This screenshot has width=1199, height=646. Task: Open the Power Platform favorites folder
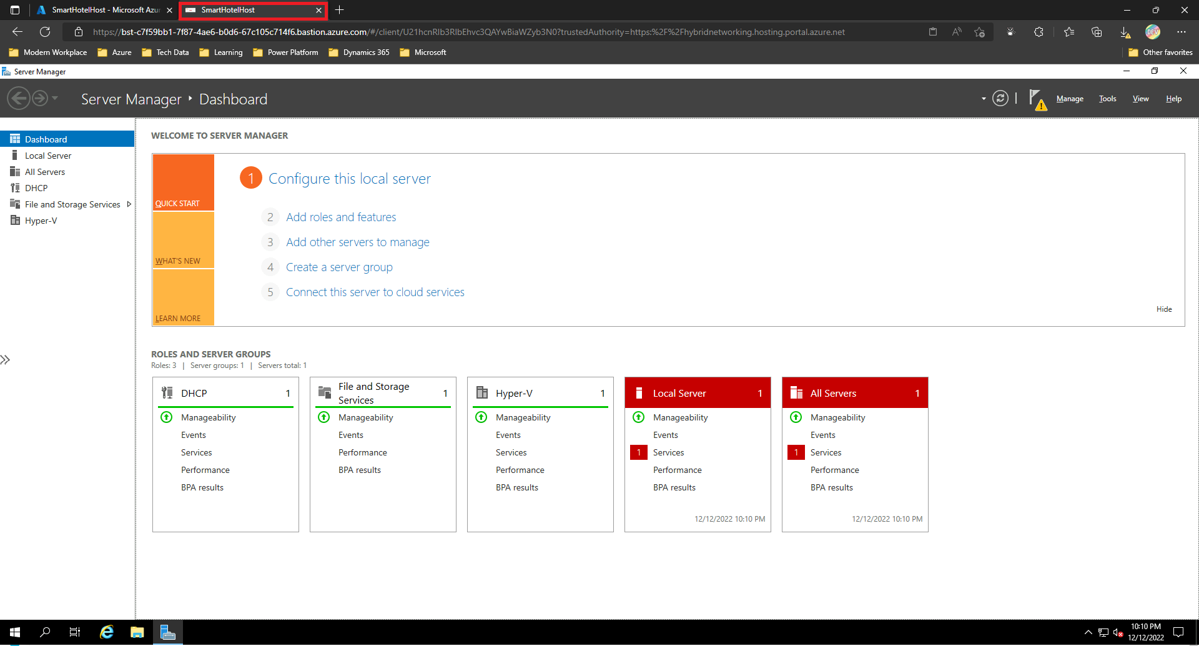point(286,52)
